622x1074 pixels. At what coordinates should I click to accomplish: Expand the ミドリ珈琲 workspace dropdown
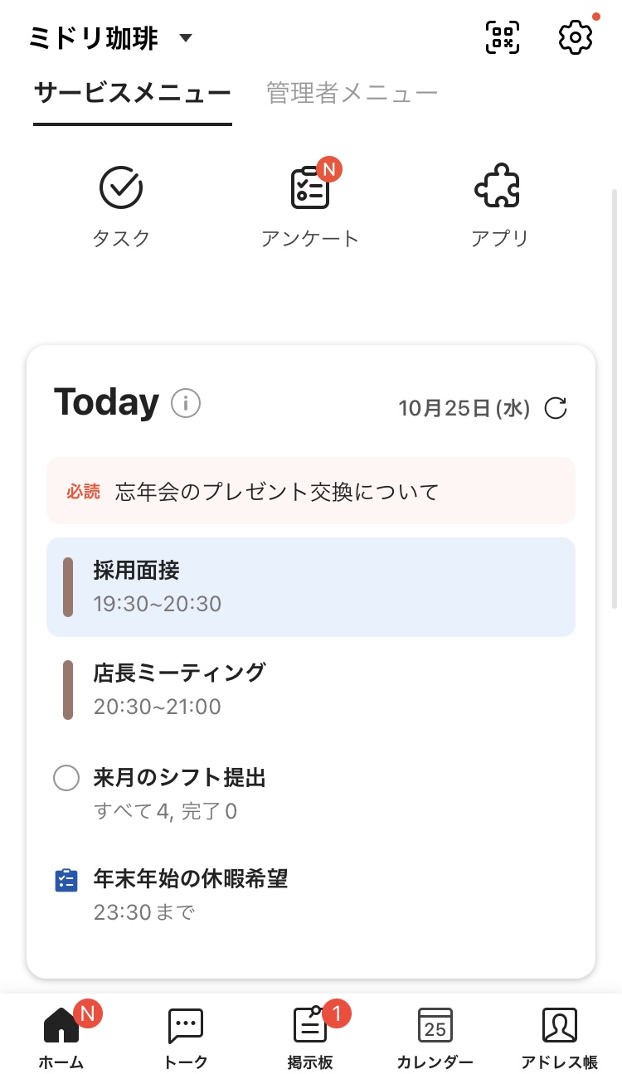pyautogui.click(x=186, y=38)
